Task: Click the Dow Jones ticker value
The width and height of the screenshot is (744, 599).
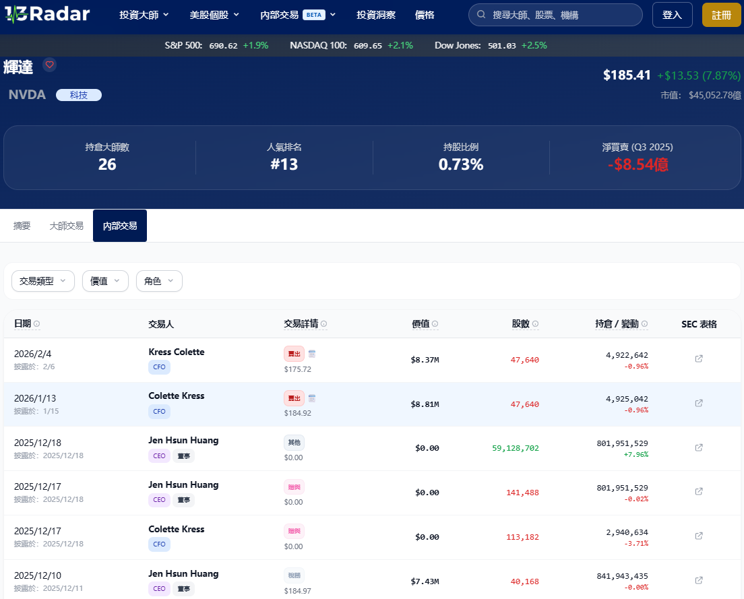Action: point(501,46)
